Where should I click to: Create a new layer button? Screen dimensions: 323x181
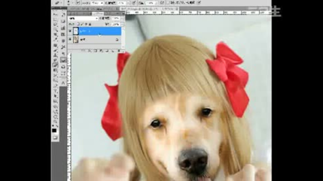click(113, 51)
